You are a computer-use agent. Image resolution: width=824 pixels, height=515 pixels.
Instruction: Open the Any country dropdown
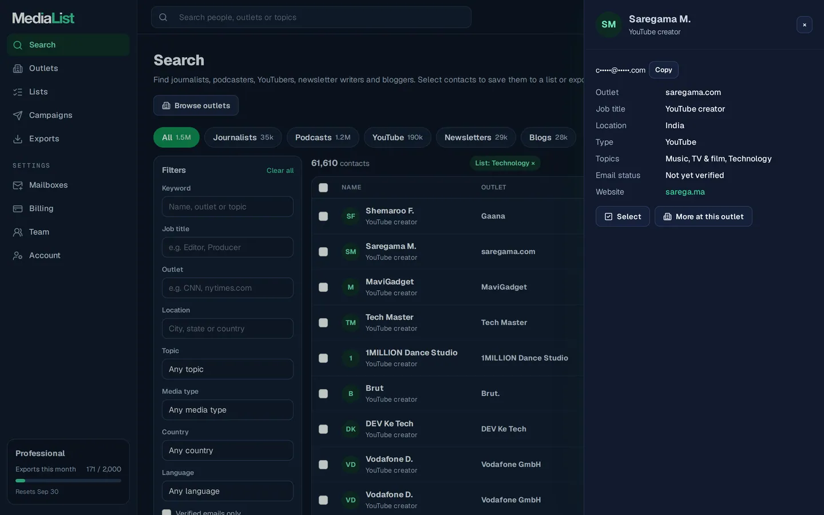click(228, 450)
